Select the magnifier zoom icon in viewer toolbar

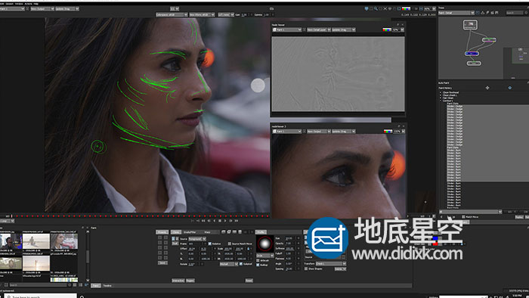point(376,9)
